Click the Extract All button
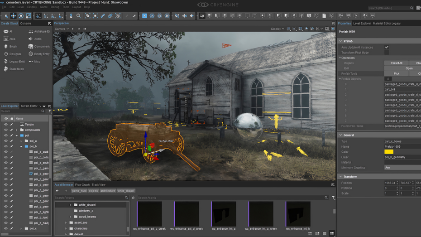Screen dimensions: 421x237 (x=396, y=63)
